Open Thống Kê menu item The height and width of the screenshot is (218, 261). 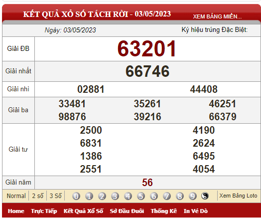point(164,211)
